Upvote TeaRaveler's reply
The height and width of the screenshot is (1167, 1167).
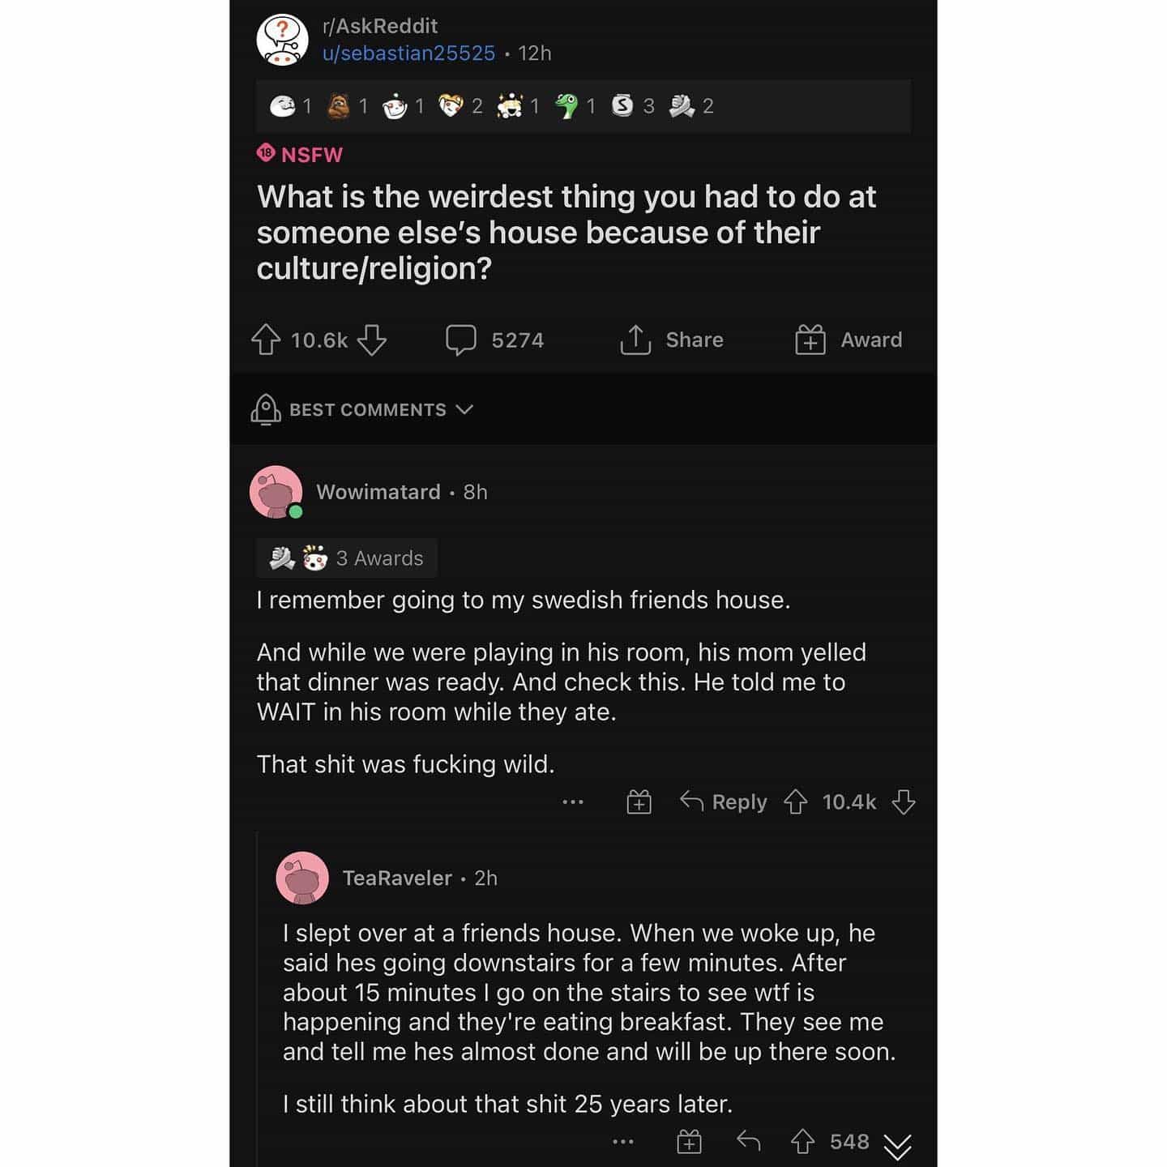click(x=802, y=1142)
